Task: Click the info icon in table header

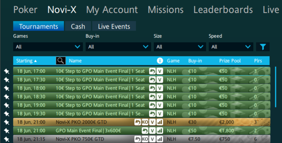Action: pos(160,61)
